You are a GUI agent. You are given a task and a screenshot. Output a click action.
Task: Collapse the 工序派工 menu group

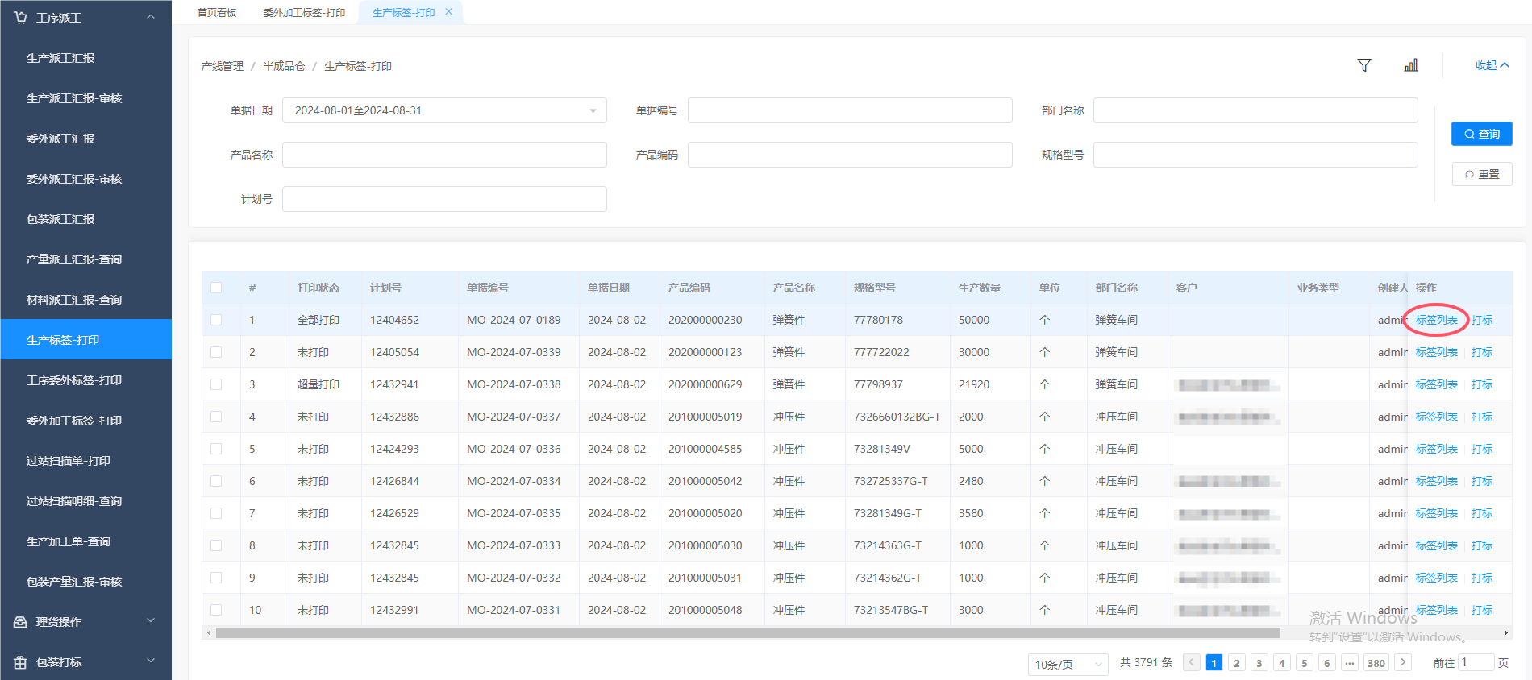pos(151,17)
